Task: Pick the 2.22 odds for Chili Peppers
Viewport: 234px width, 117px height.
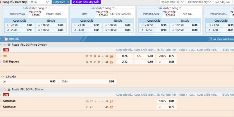Action: (x=125, y=62)
